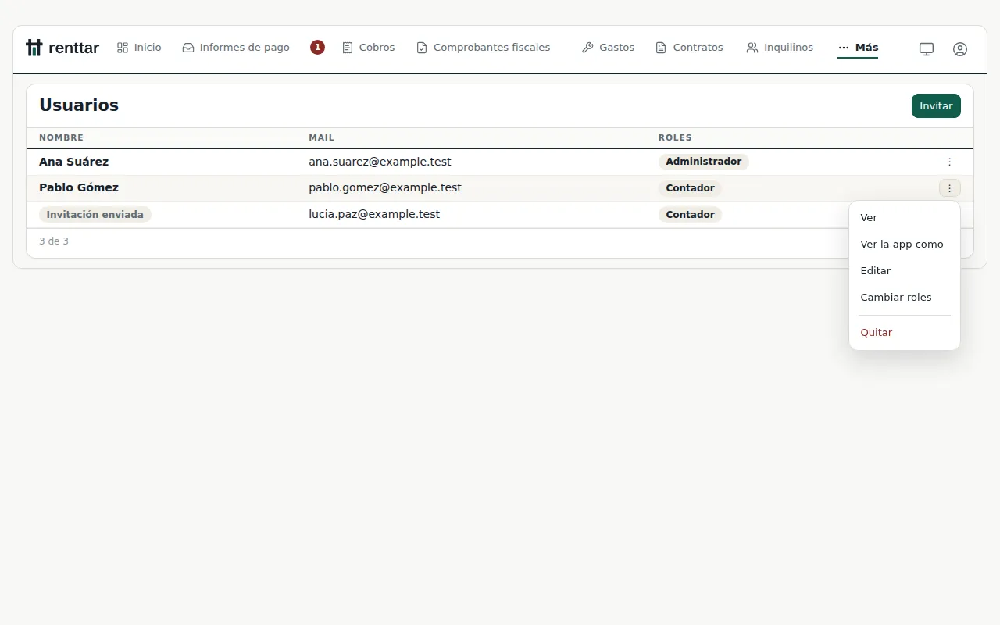Select Cambiar roles menu entry

click(905, 298)
